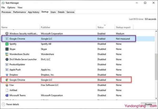Sort by Startup impact column header
This screenshot has height=109, width=158.
point(123,27)
